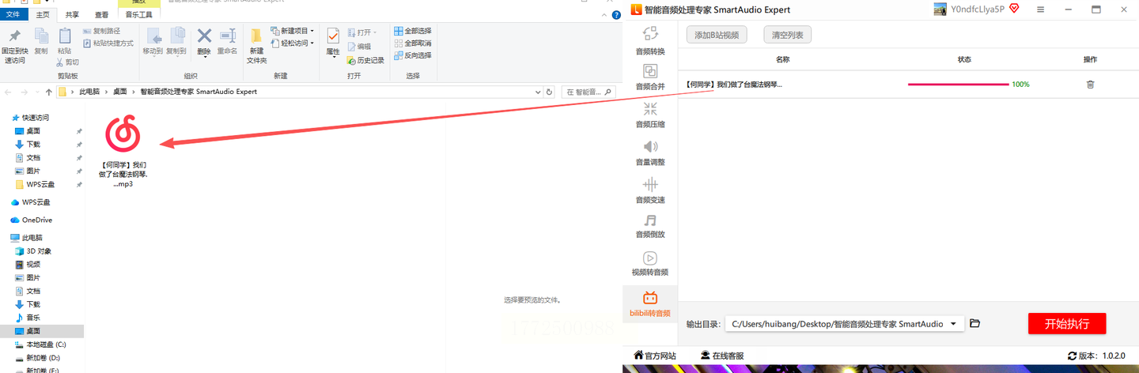Click 编辑 in Explorer ribbon
Image resolution: width=1139 pixels, height=373 pixels.
pyautogui.click(x=359, y=46)
